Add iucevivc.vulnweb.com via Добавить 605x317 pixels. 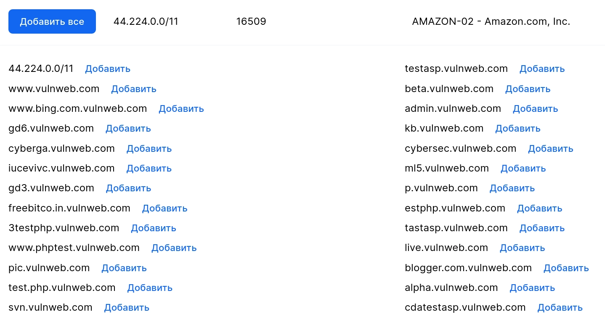149,168
